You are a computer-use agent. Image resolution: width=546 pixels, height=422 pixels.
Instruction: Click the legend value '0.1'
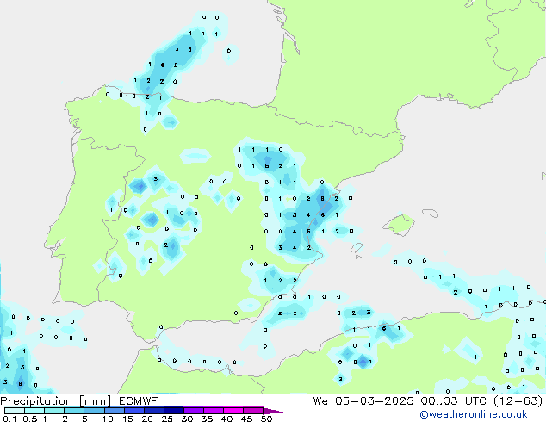tap(9, 419)
